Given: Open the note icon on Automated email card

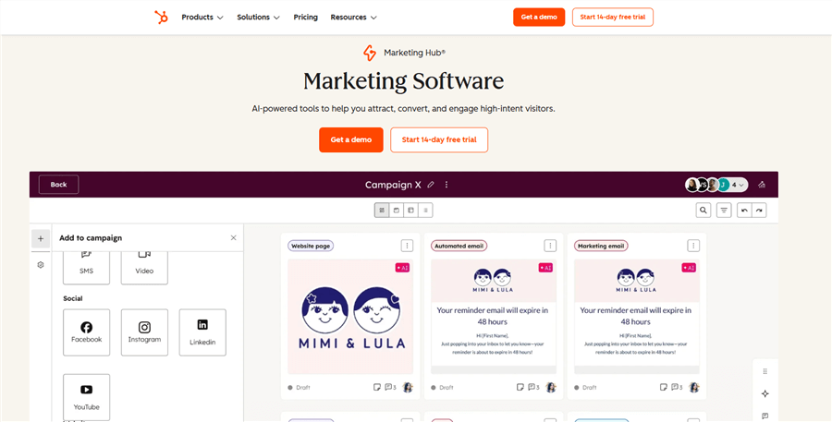Looking at the screenshot, I should pos(520,387).
